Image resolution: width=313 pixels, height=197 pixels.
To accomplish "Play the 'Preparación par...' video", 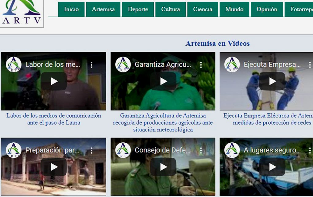I will [x=54, y=167].
